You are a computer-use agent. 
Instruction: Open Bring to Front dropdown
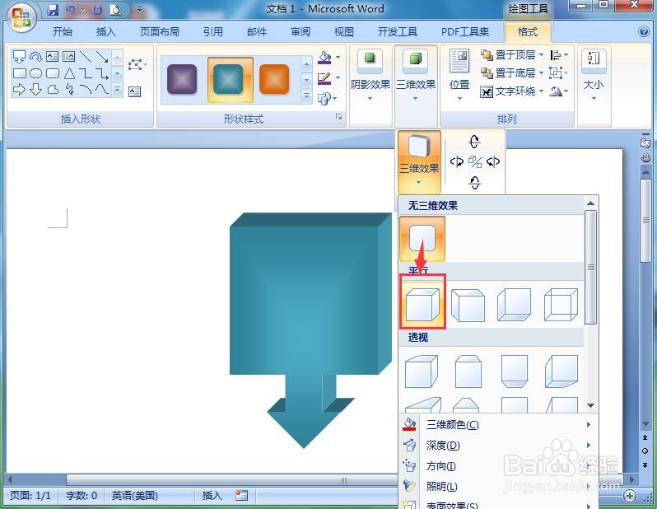512,54
